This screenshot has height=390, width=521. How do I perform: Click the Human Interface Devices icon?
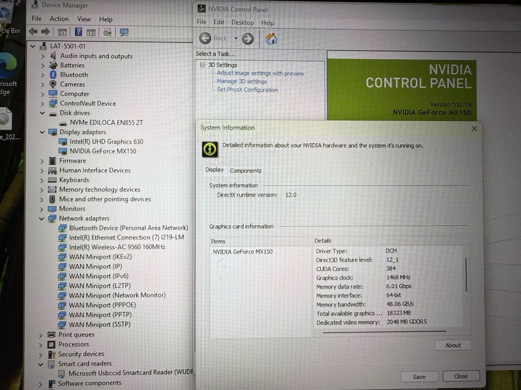pyautogui.click(x=52, y=170)
